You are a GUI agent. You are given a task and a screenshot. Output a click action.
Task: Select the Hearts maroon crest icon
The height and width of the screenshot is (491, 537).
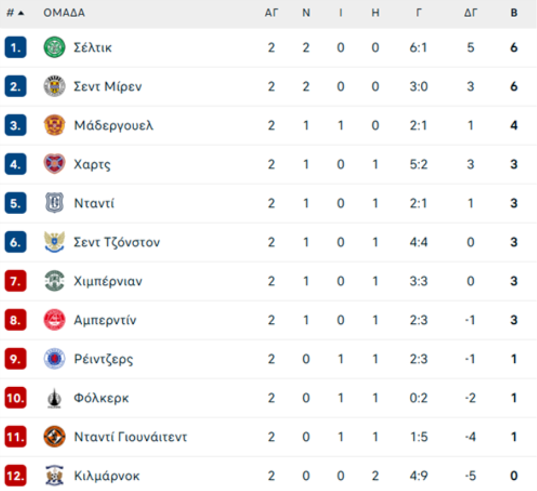[x=54, y=164]
